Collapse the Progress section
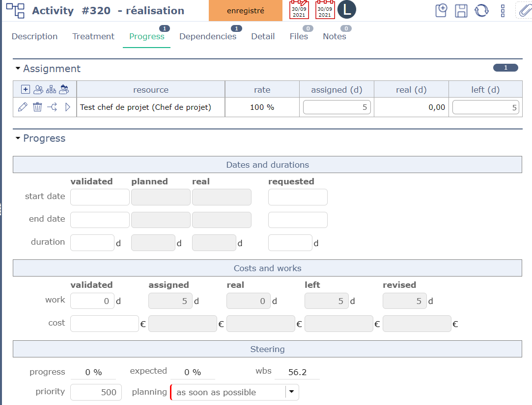The image size is (532, 405). (18, 138)
